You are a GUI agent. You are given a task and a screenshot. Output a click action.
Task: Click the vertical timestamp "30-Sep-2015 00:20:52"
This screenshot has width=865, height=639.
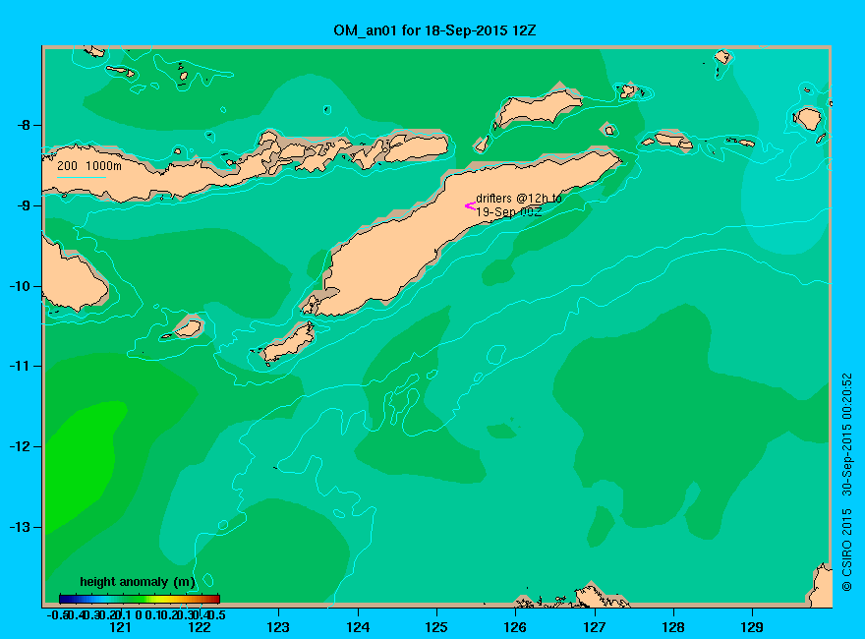(846, 435)
